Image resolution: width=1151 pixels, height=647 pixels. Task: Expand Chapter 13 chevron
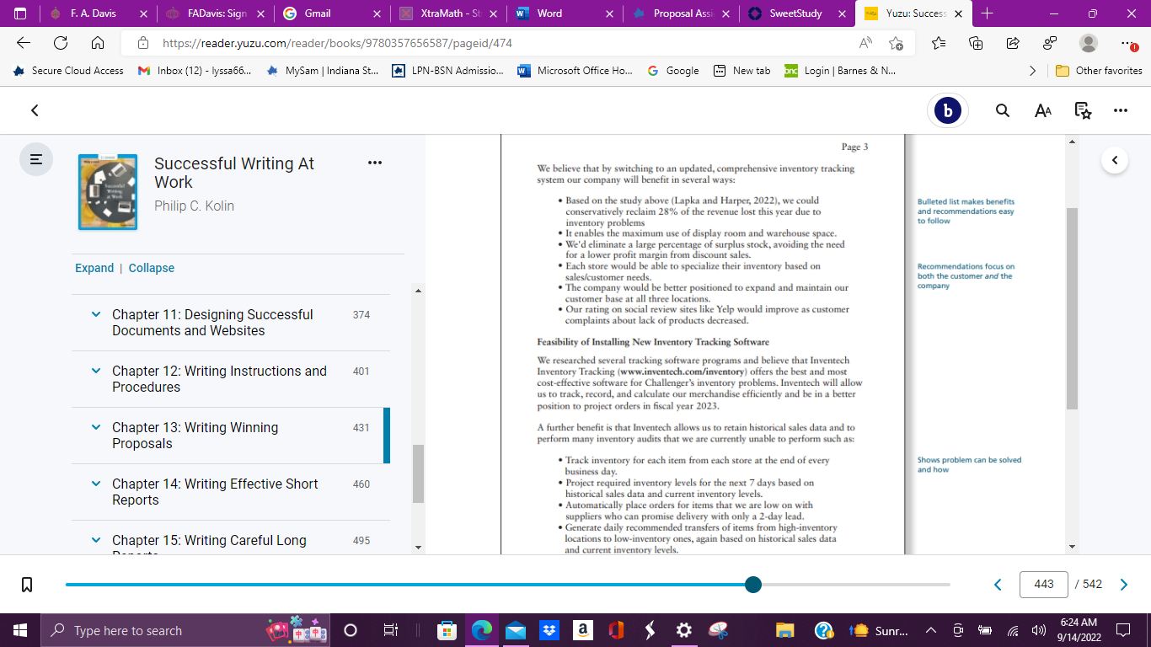pyautogui.click(x=95, y=427)
